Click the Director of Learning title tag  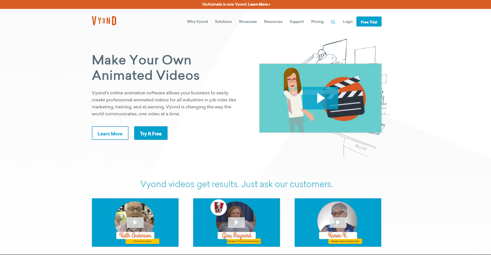pos(142,241)
